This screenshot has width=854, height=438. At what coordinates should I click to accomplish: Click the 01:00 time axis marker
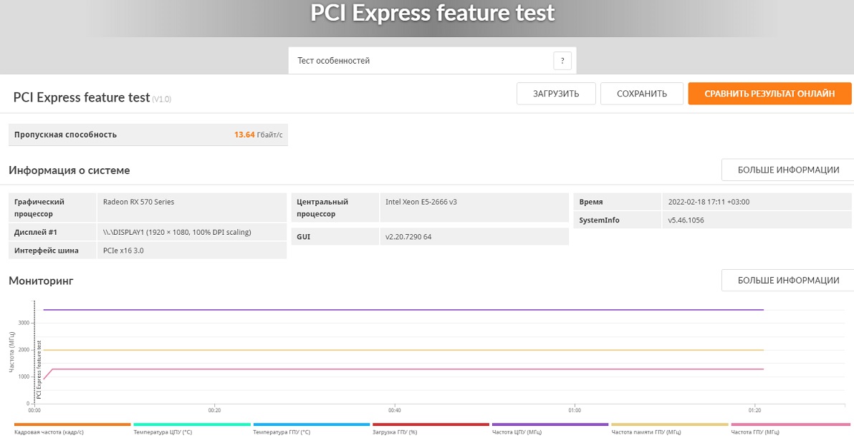click(575, 411)
